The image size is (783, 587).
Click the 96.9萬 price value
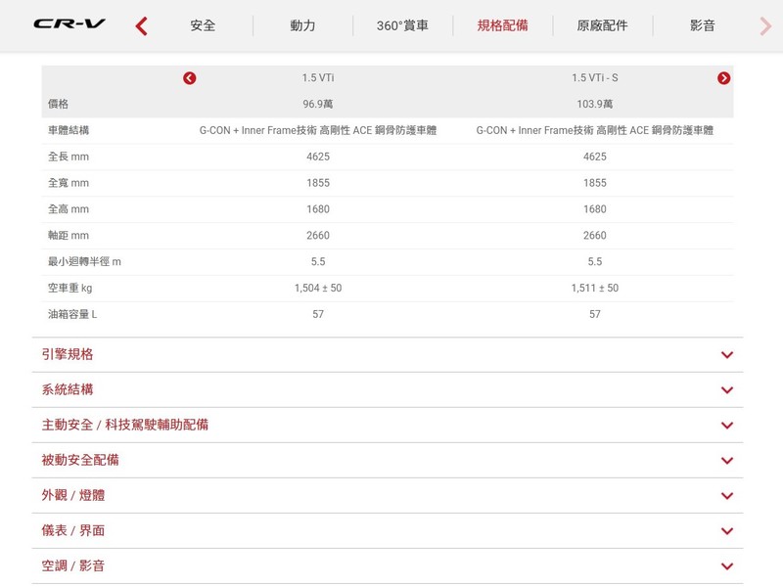point(318,104)
